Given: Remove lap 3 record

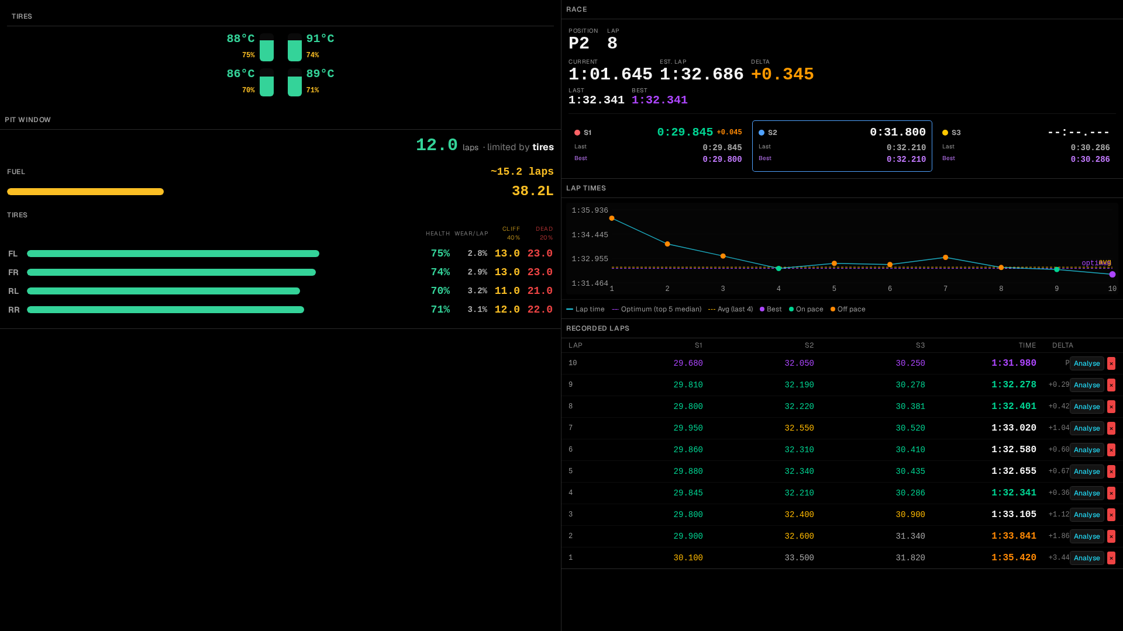Looking at the screenshot, I should [x=1111, y=515].
